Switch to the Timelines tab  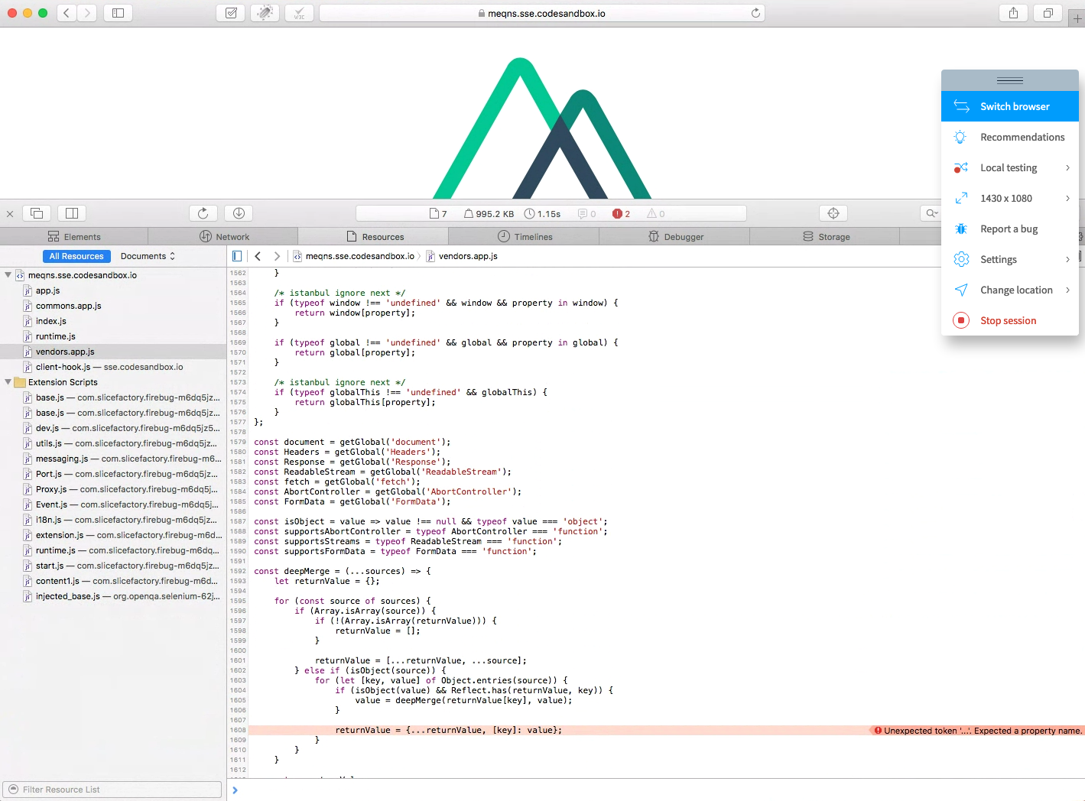coord(524,237)
